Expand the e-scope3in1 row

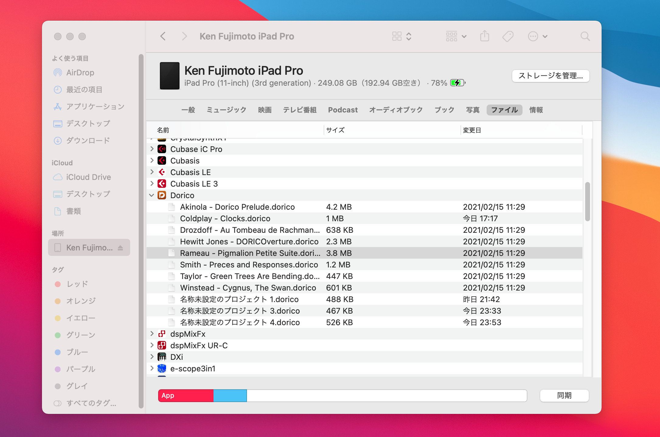[152, 368]
